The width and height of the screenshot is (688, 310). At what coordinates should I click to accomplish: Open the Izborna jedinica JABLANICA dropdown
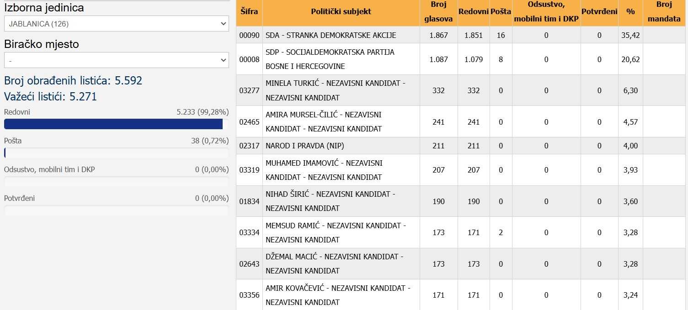pos(116,24)
